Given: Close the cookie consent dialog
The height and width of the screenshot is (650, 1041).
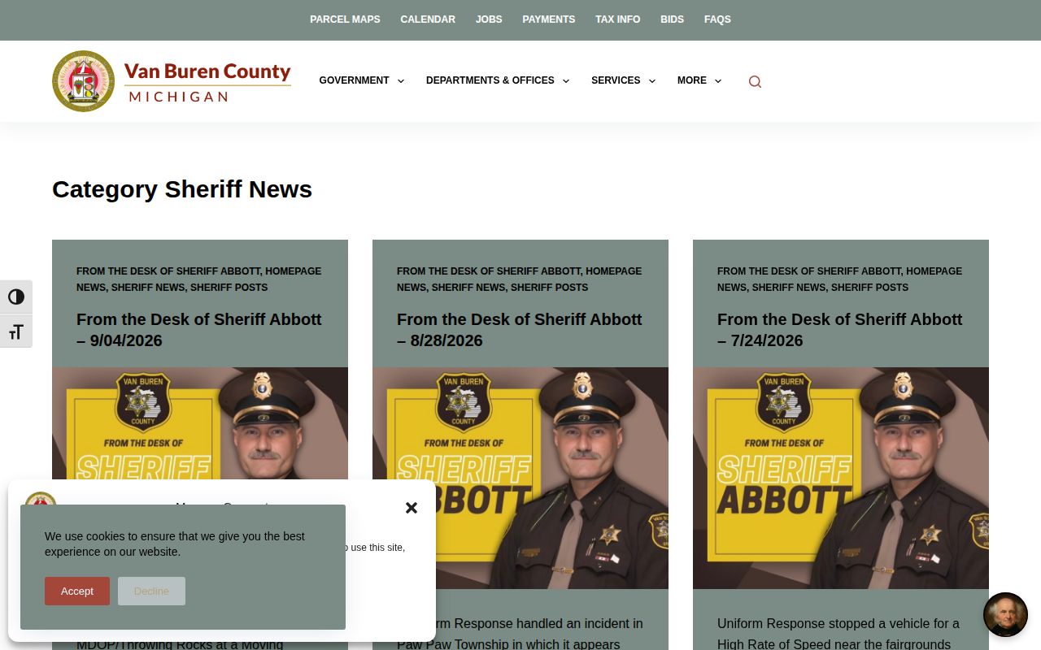Looking at the screenshot, I should 412,508.
